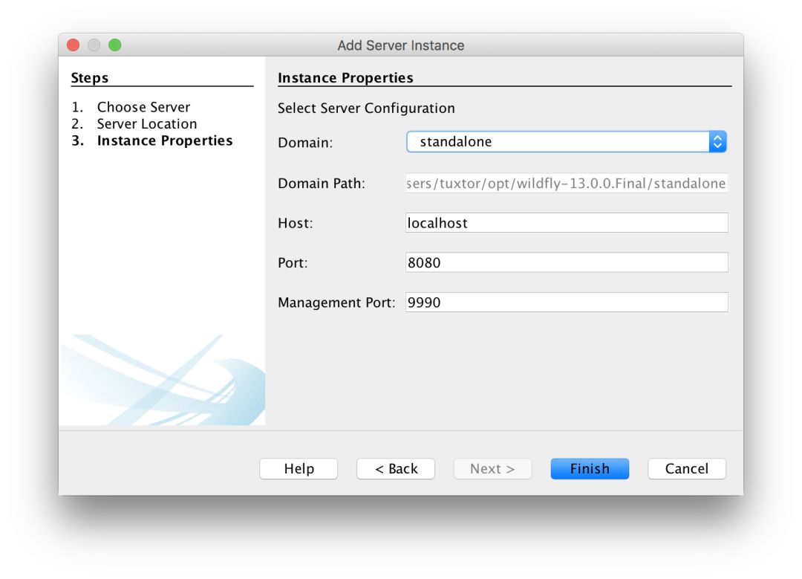The height and width of the screenshot is (579, 802).
Task: Go back with the < Back button
Action: coord(396,469)
